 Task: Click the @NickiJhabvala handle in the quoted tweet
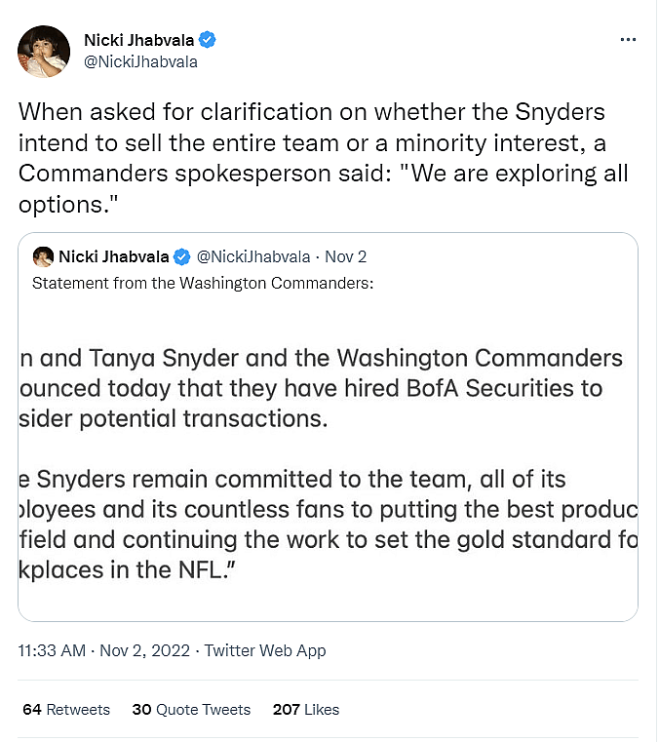[253, 256]
